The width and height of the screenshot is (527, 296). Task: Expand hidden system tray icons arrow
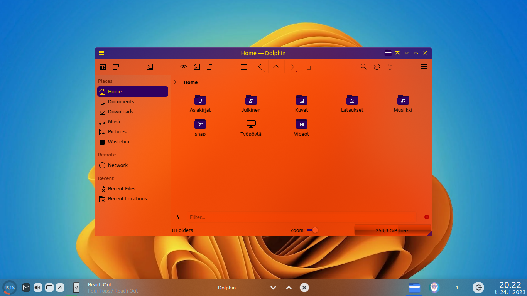pyautogui.click(x=60, y=288)
